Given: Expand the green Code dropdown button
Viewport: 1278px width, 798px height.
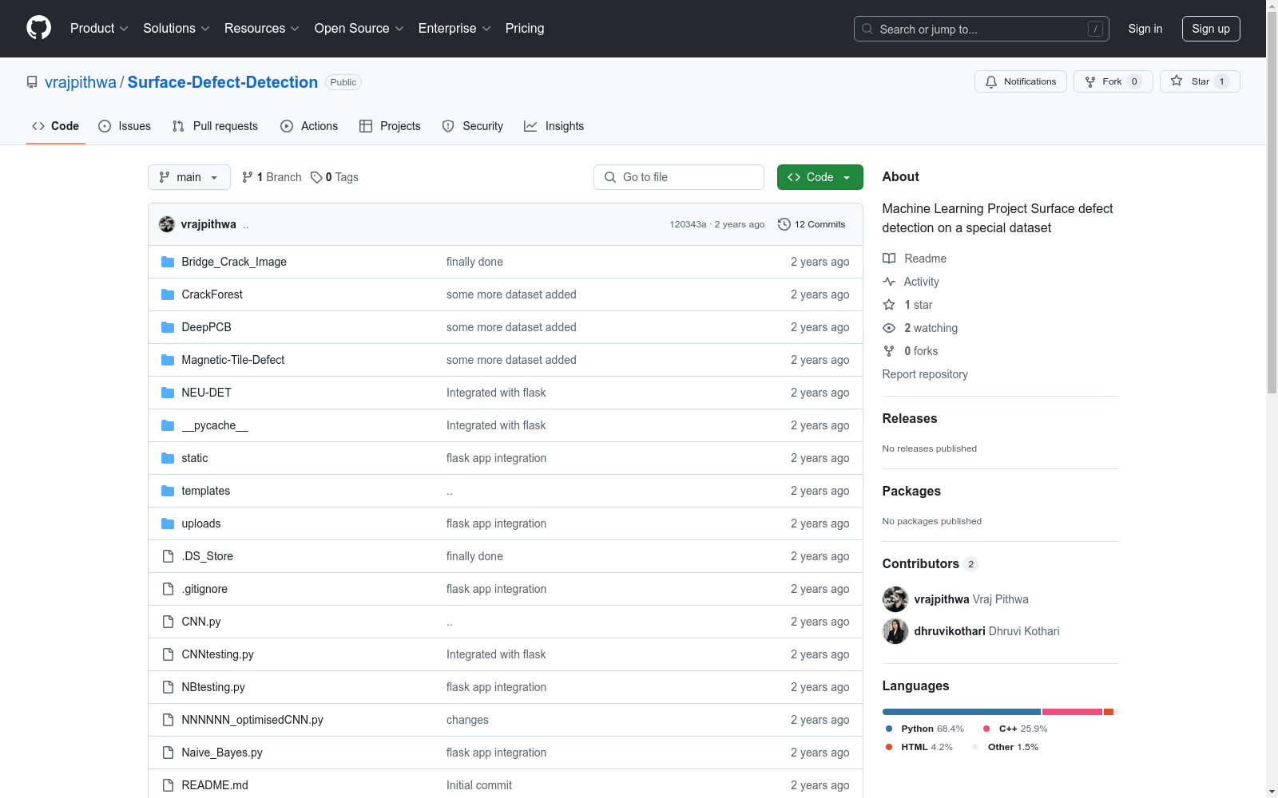Looking at the screenshot, I should 820,177.
